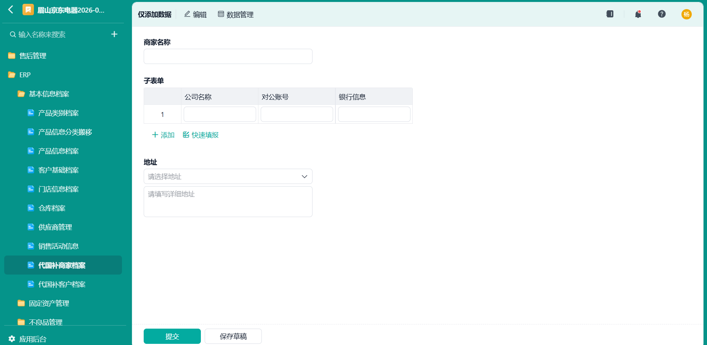Click the 编辑 pencil button
707x345 pixels.
(196, 14)
